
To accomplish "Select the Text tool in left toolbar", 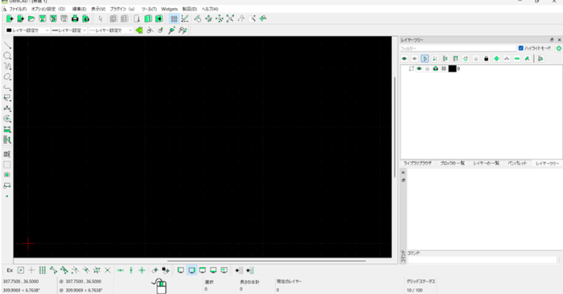I will click(7, 154).
